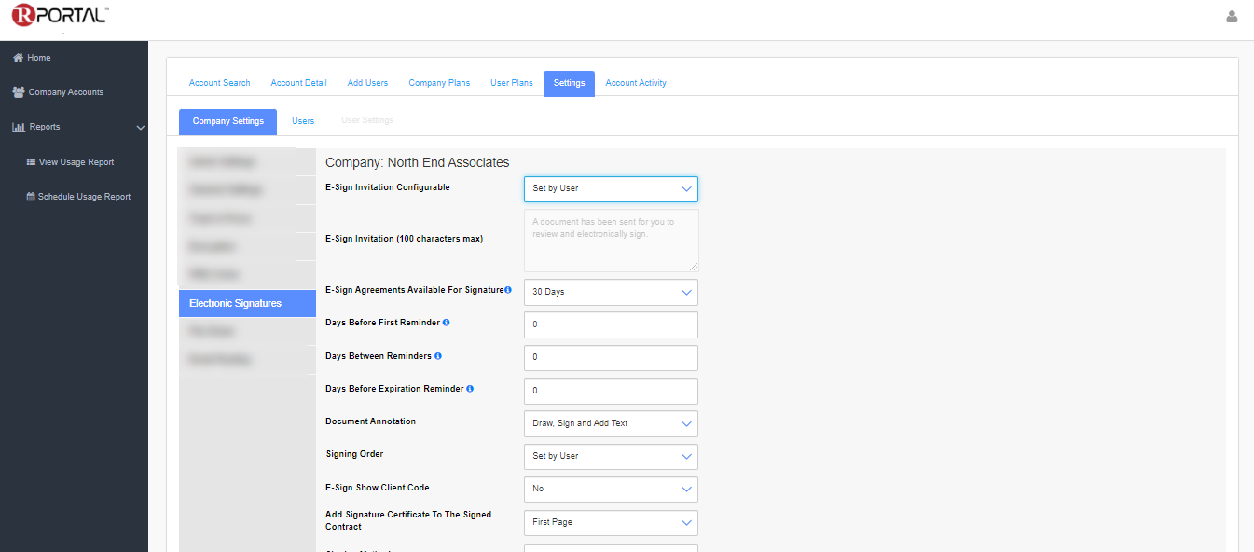Expand the Document Annotation dropdown
1254x552 pixels.
tap(611, 423)
